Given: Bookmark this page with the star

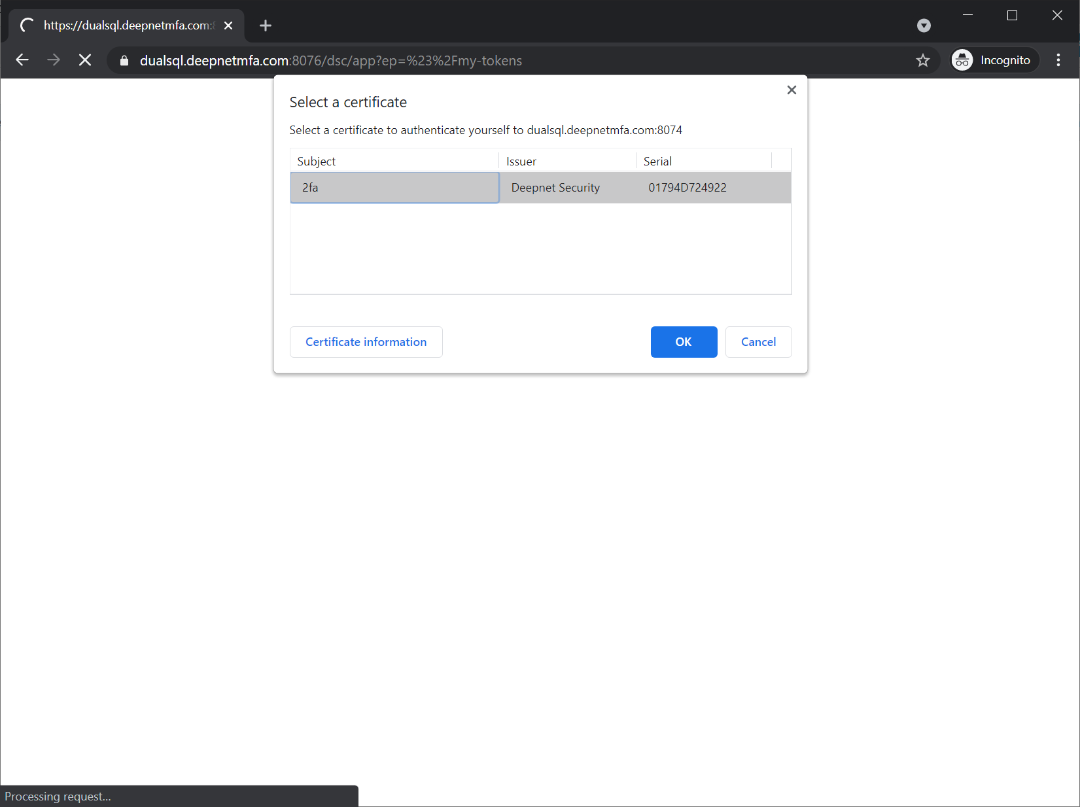Looking at the screenshot, I should (x=922, y=60).
